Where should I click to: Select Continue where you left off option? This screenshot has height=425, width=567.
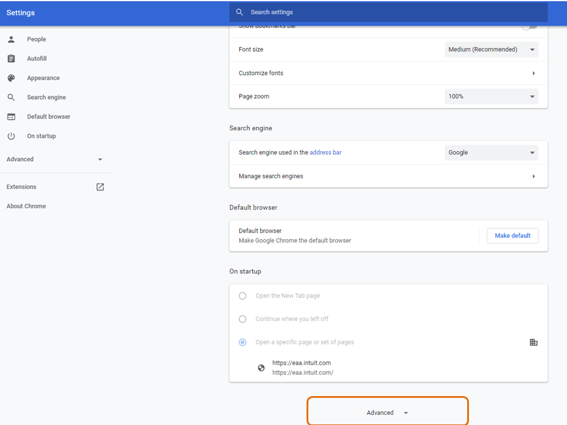click(x=243, y=319)
